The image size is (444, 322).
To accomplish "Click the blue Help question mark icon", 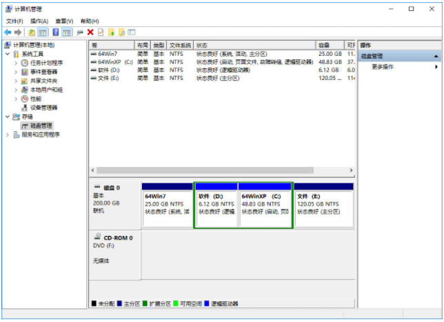I will tap(55, 32).
